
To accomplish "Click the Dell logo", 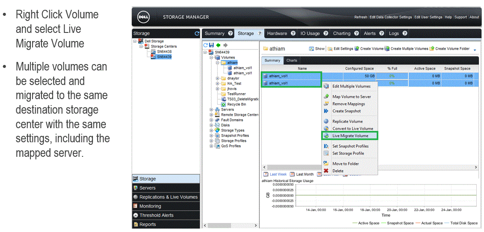I will pyautogui.click(x=143, y=17).
